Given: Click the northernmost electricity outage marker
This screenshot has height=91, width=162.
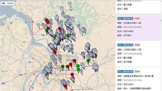Looking at the screenshot, I should (x=70, y=4).
